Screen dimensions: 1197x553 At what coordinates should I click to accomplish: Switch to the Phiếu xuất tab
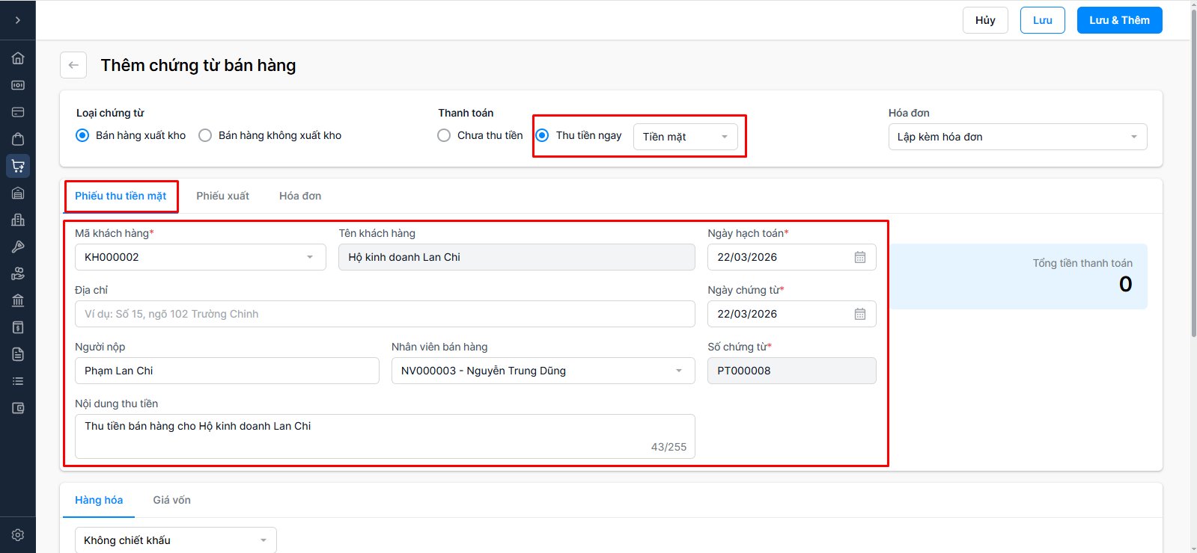point(223,196)
